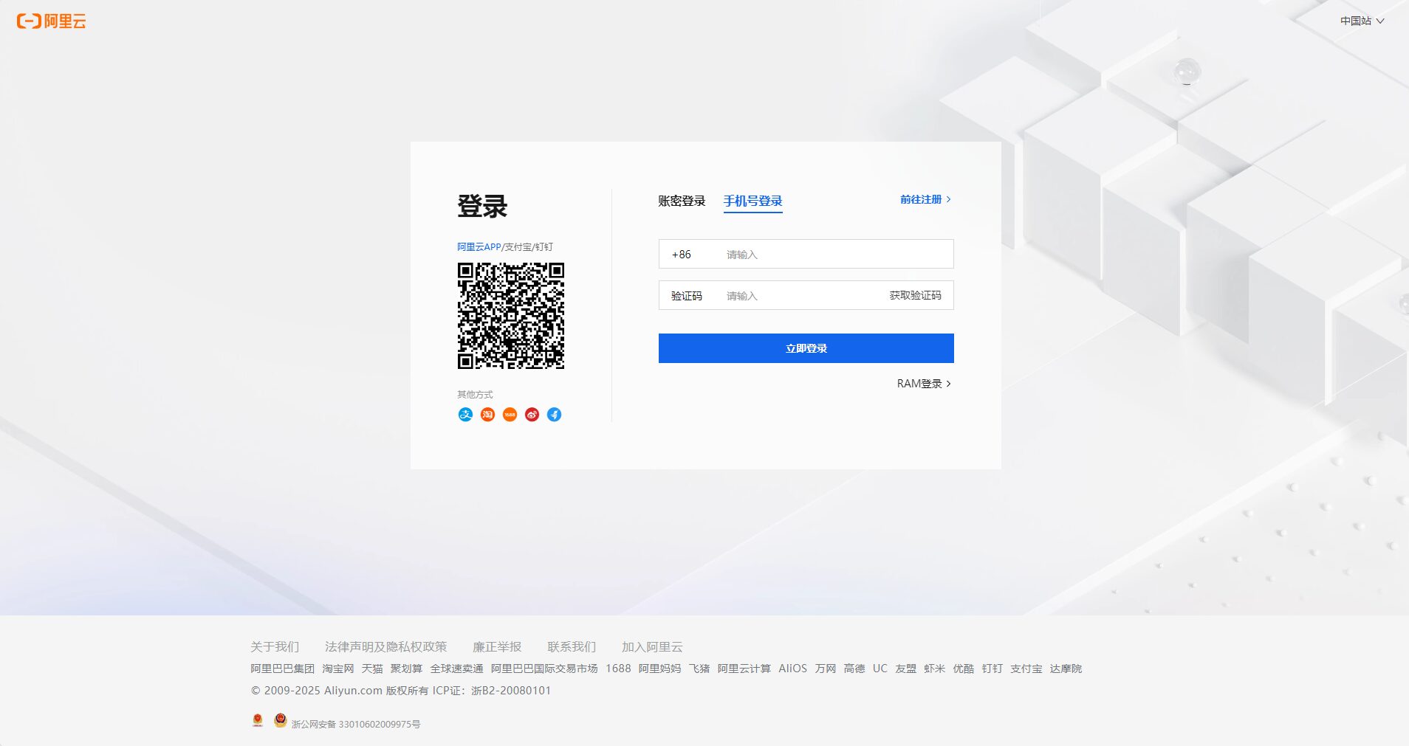This screenshot has height=746, width=1409.
Task: Open 前往注册 registration page
Action: 920,199
